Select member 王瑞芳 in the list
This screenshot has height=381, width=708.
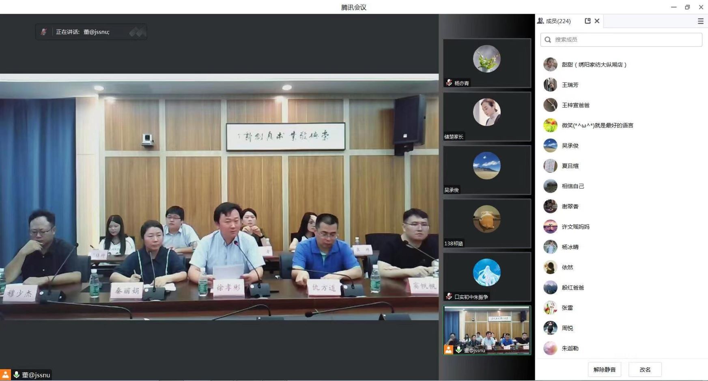(x=570, y=85)
